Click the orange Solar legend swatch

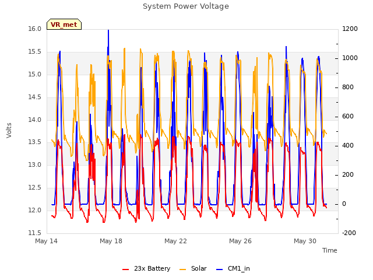tap(182, 269)
